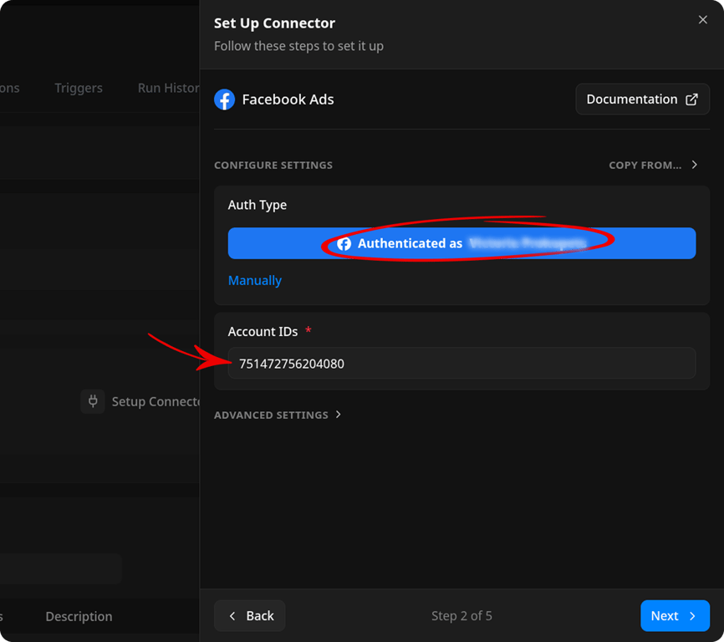Proceed with the Next button
This screenshot has height=642, width=724.
(675, 616)
